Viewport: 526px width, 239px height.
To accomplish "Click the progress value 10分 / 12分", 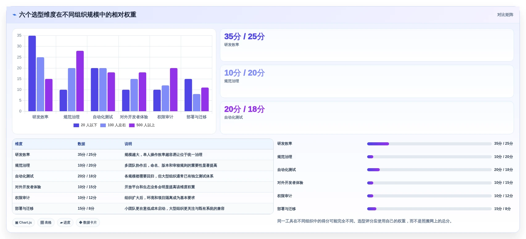I will [503, 196].
